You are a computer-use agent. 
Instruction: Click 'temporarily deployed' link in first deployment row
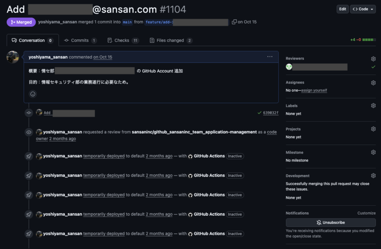(x=104, y=156)
